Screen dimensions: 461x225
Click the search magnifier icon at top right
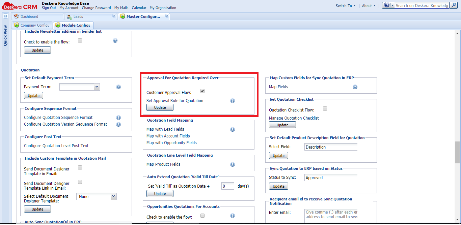(x=454, y=5)
